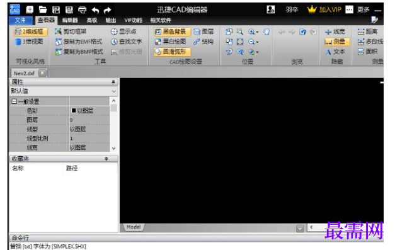Click the new file icon in title bar

pos(30,10)
